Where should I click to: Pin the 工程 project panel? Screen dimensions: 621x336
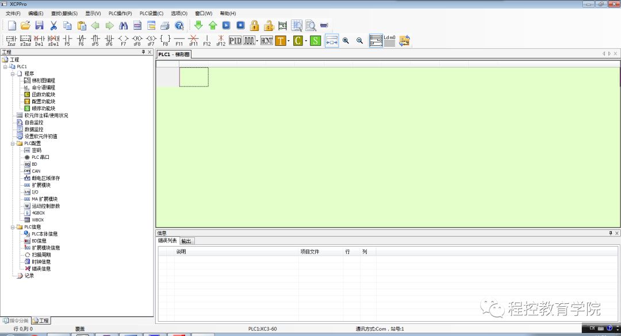(143, 52)
